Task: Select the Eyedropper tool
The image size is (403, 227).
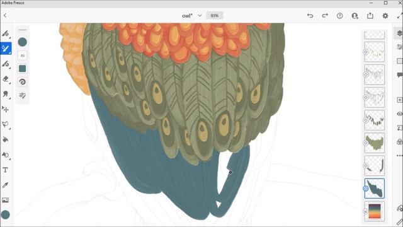Action: pos(6,185)
